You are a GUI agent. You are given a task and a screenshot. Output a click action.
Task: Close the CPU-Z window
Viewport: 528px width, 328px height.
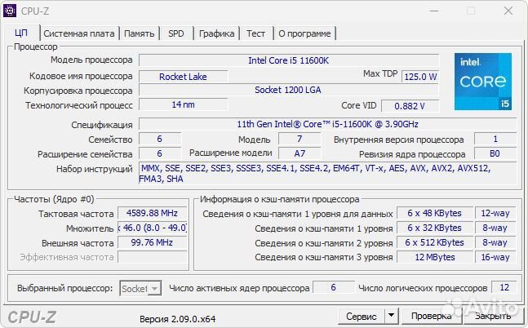(508, 11)
